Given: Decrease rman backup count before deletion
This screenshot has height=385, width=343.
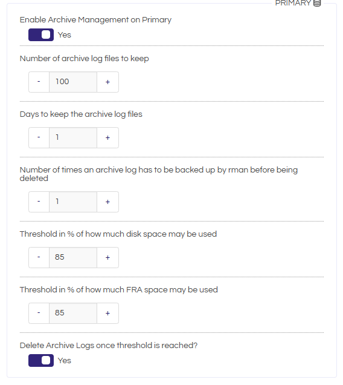Looking at the screenshot, I should tap(39, 202).
